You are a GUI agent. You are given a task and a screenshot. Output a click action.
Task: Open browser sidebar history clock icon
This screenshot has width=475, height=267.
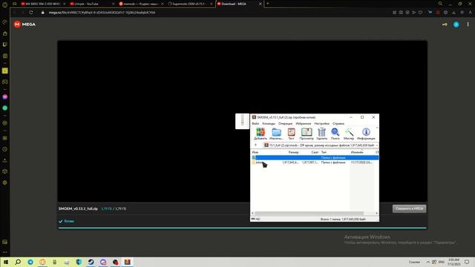[5, 149]
